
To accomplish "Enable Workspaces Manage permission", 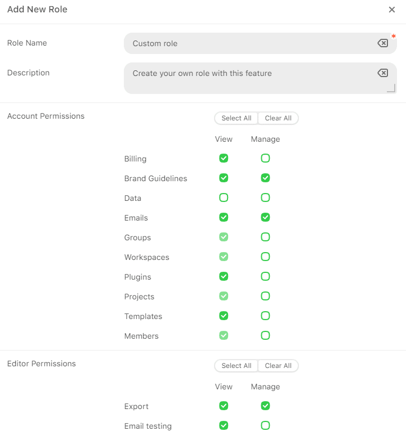I will (265, 257).
